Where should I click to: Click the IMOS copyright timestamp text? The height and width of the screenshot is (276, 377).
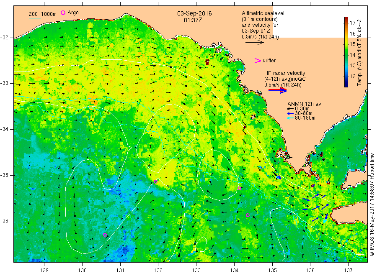[x=372, y=205]
